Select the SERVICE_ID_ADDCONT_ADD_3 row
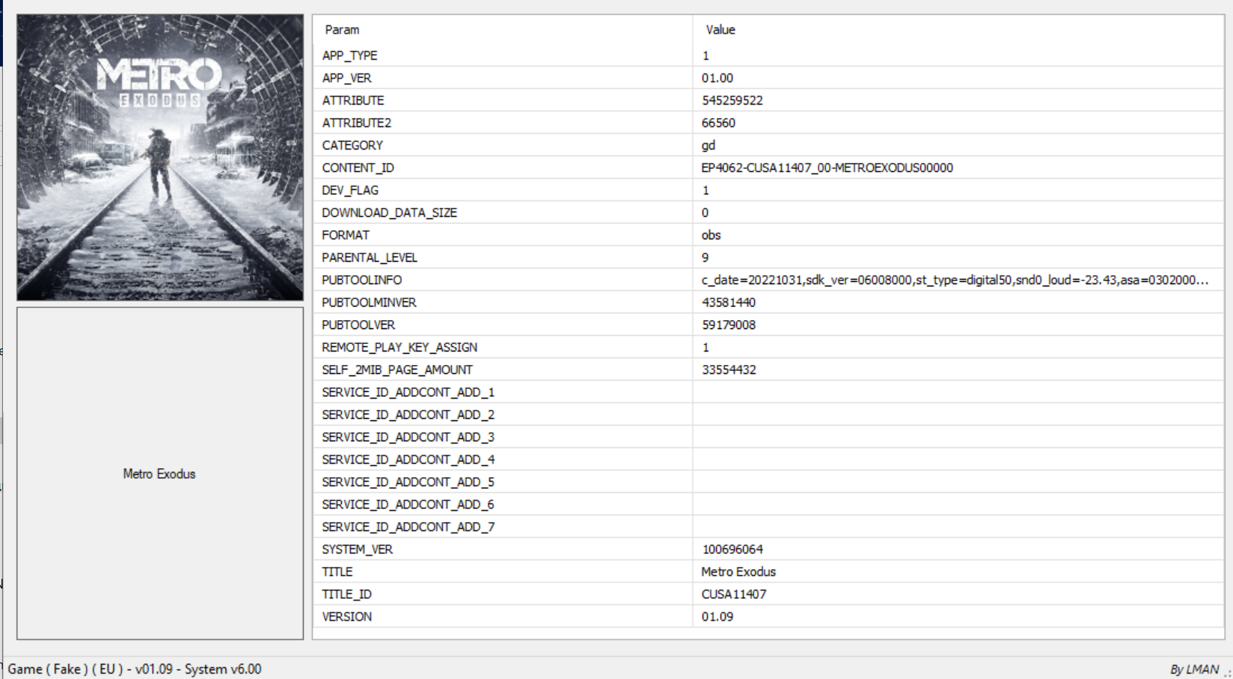Viewport: 1233px width, 679px height. point(768,437)
